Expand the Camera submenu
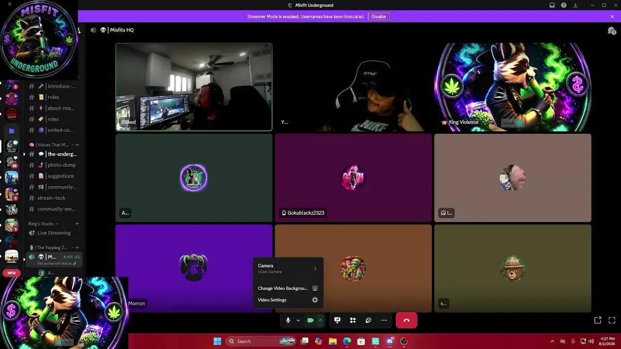621x349 pixels. [288, 269]
